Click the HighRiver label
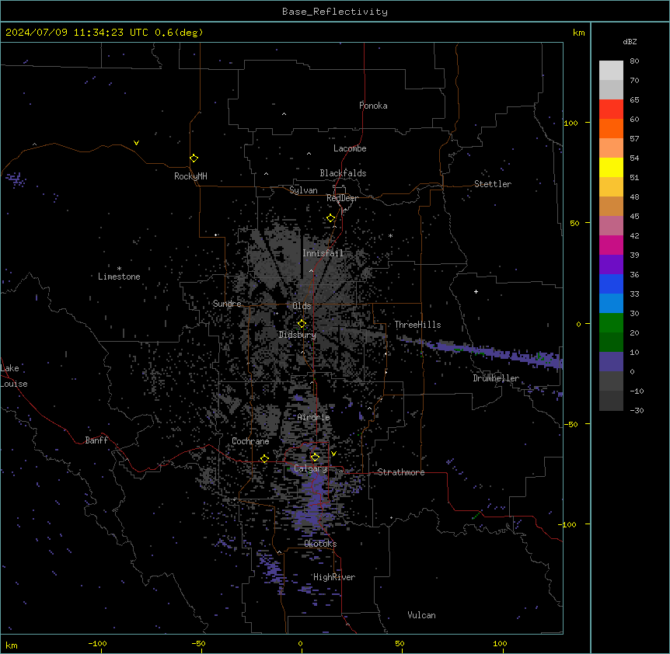The height and width of the screenshot is (654, 670). (334, 577)
